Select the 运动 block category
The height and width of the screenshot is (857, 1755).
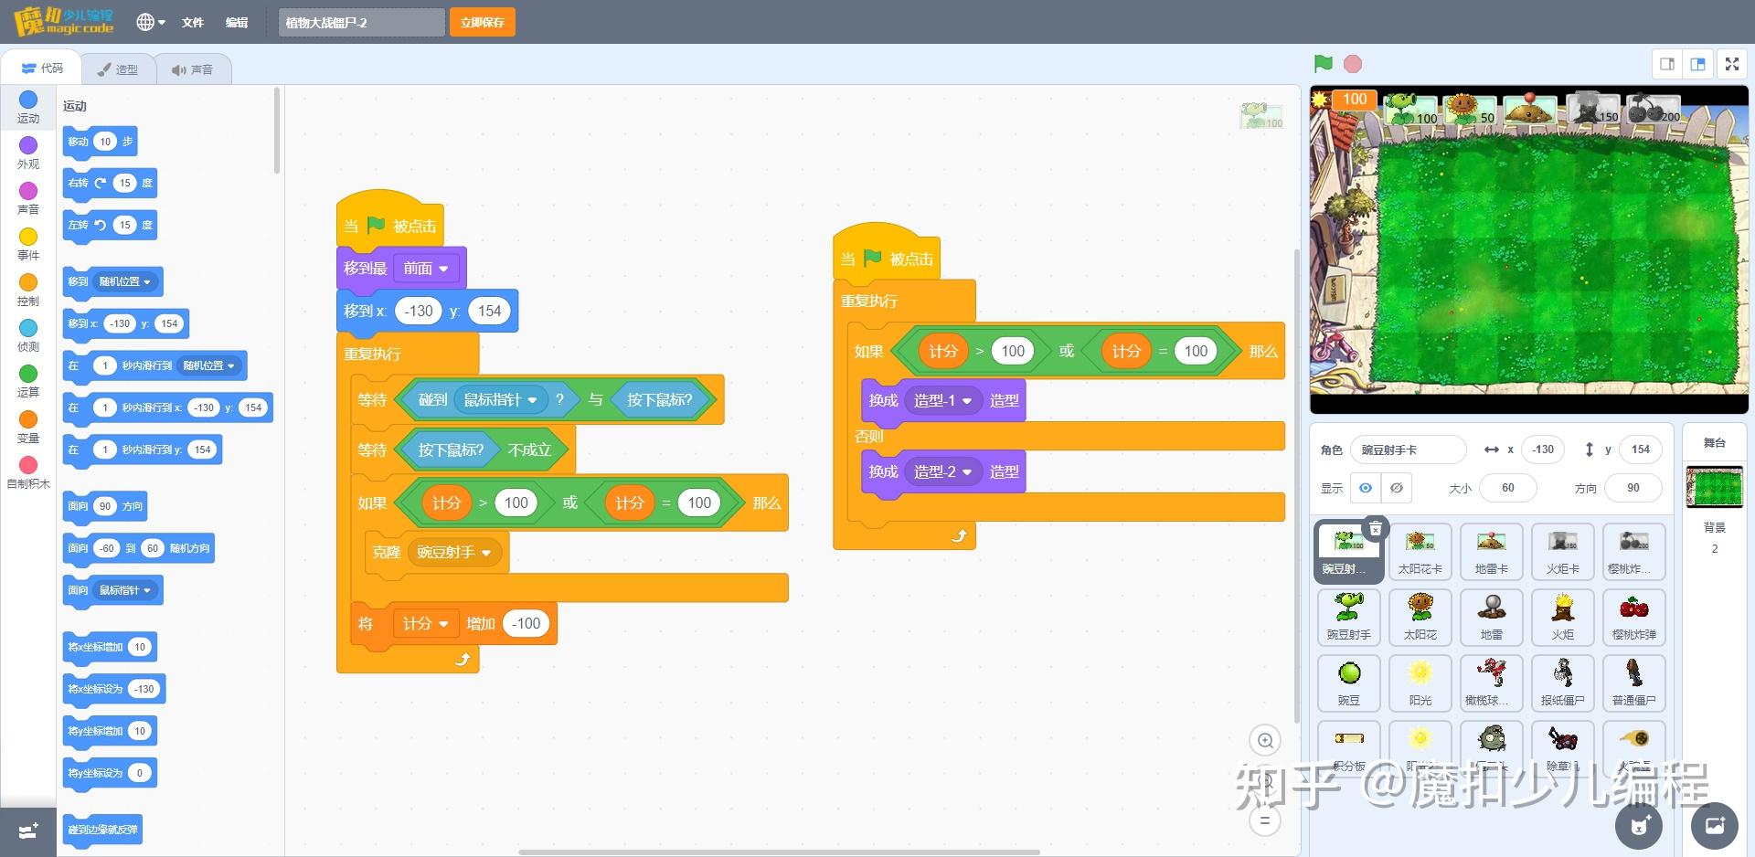[28, 107]
